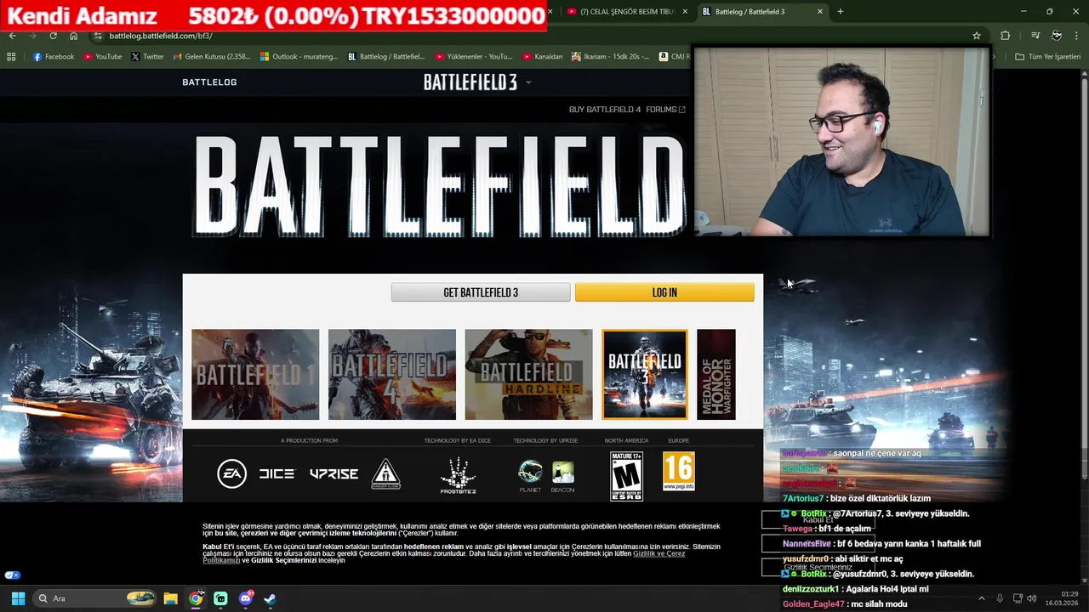Viewport: 1089px width, 612px height.
Task: Click the yellow LOG IN button
Action: coord(664,292)
